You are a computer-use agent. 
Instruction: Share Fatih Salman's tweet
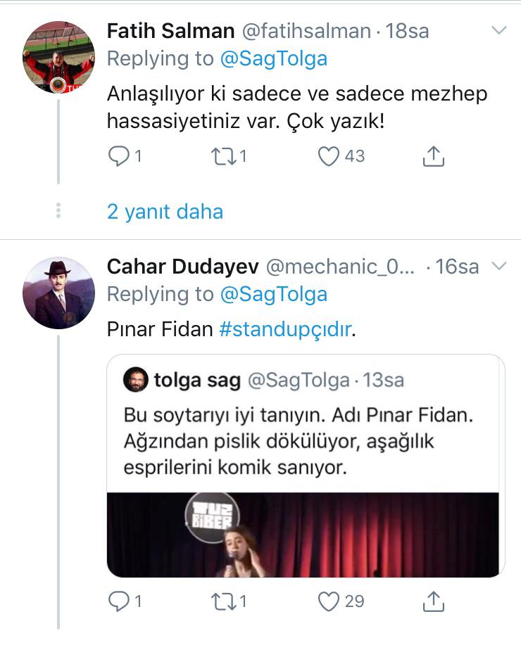(x=434, y=156)
